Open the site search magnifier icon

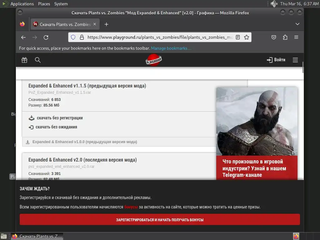[x=38, y=60]
